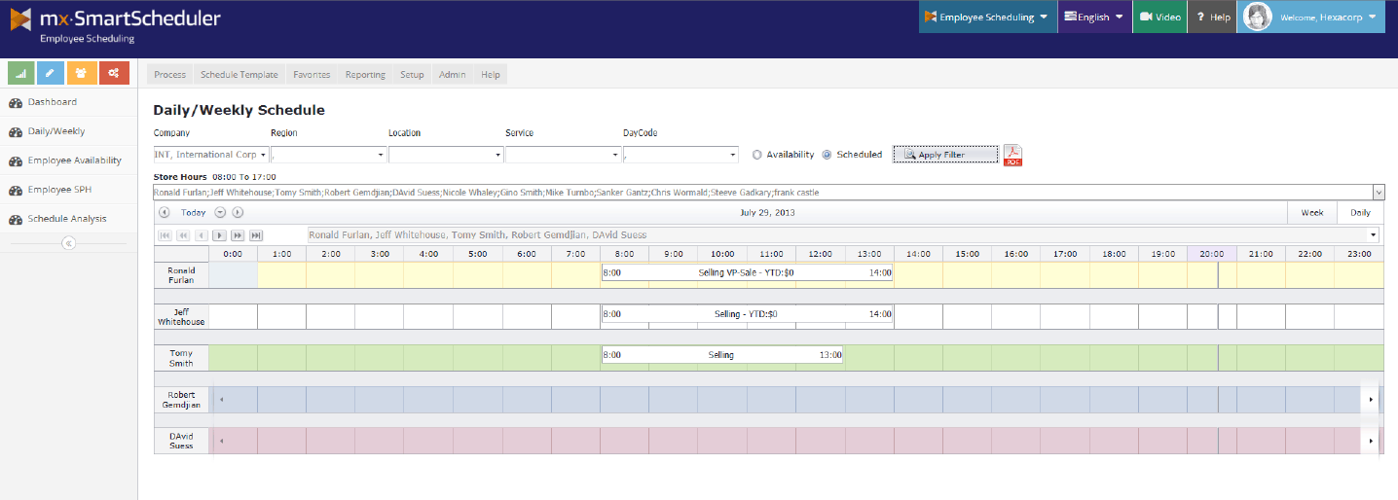
Task: Open Employee Availability sidebar link
Action: (x=75, y=161)
